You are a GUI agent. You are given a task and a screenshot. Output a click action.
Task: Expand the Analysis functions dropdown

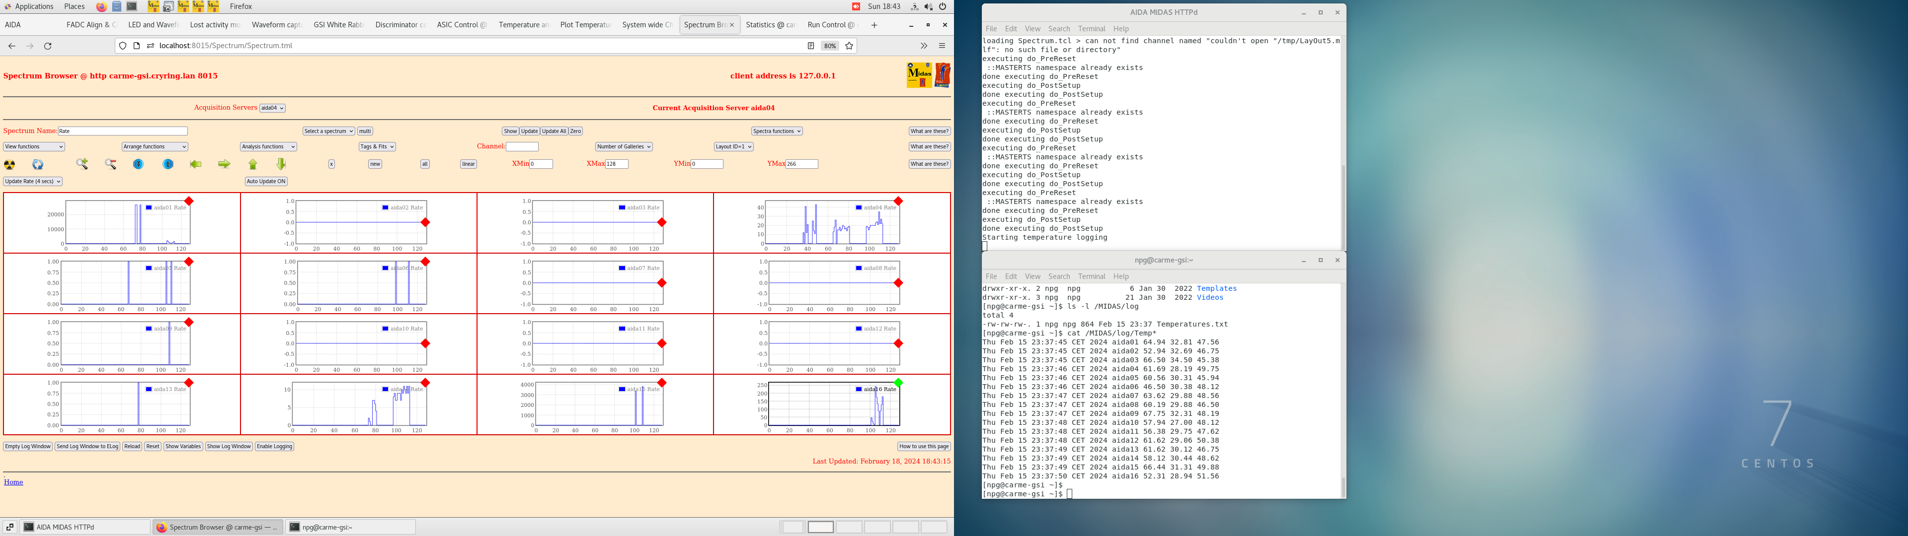(268, 146)
